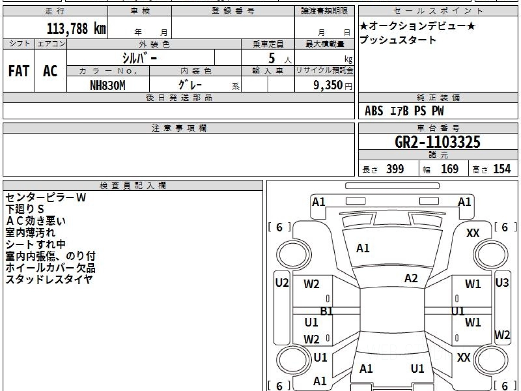Image resolution: width=521 pixels, height=391 pixels.
Task: Click the シフト label
Action: tap(19, 44)
